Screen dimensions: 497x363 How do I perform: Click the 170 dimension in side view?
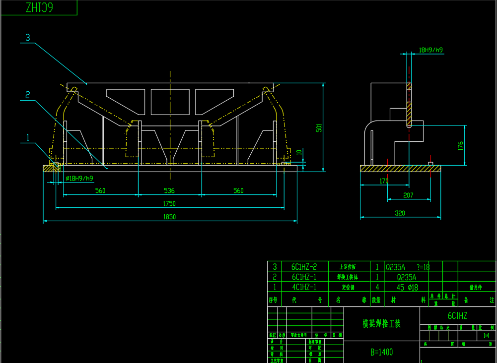tap(383, 181)
